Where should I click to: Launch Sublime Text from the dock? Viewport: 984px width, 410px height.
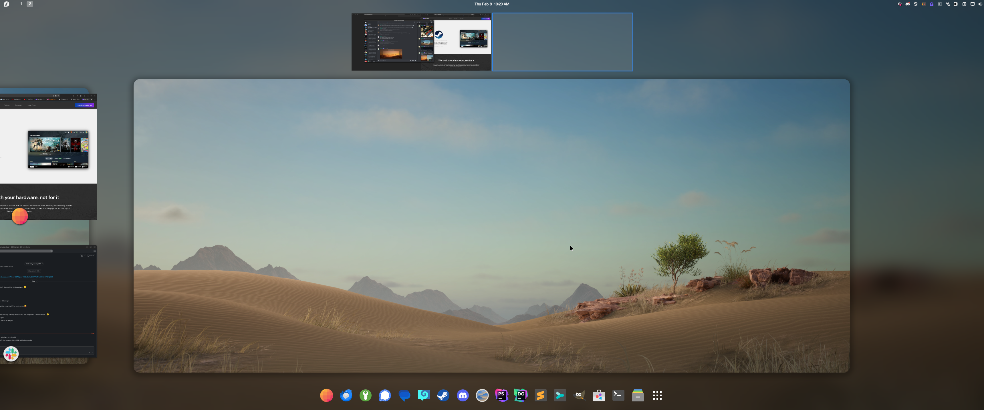(x=541, y=395)
